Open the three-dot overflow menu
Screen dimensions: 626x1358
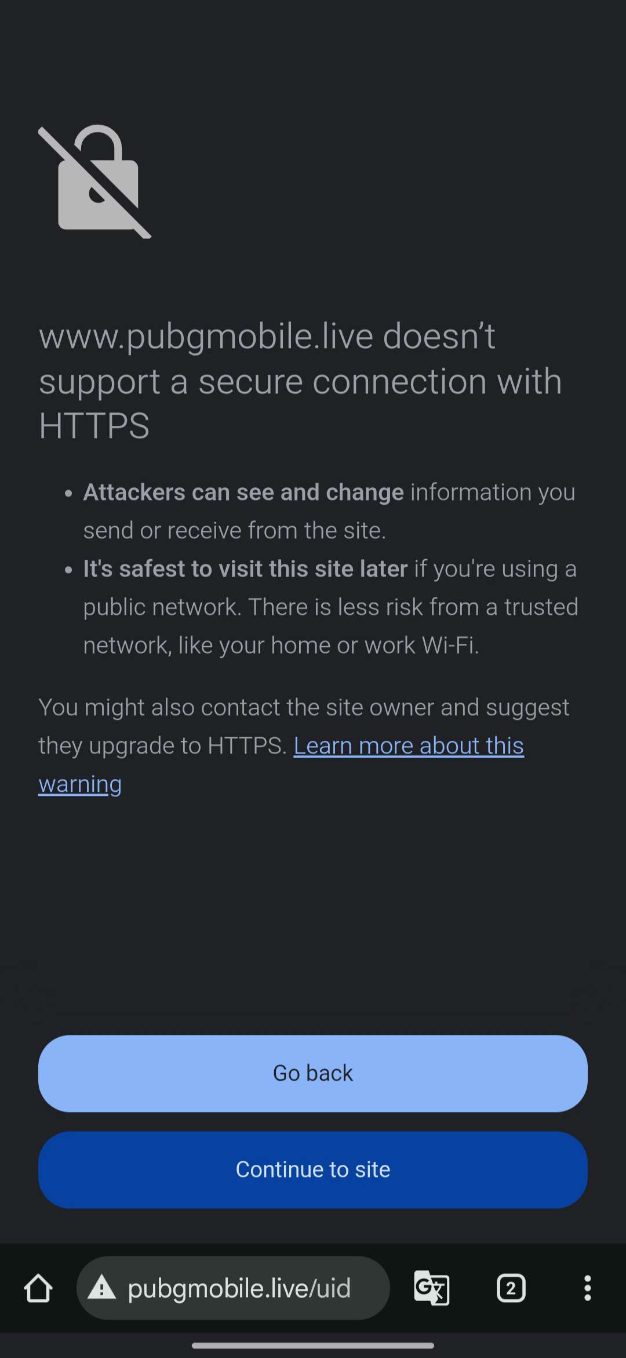(x=587, y=1288)
